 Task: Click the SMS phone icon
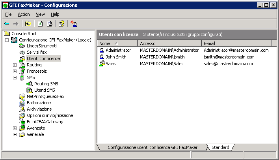pyautogui.click(x=22, y=77)
